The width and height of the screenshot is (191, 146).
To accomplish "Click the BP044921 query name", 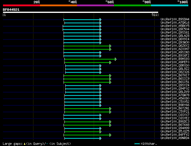I will (11, 10).
